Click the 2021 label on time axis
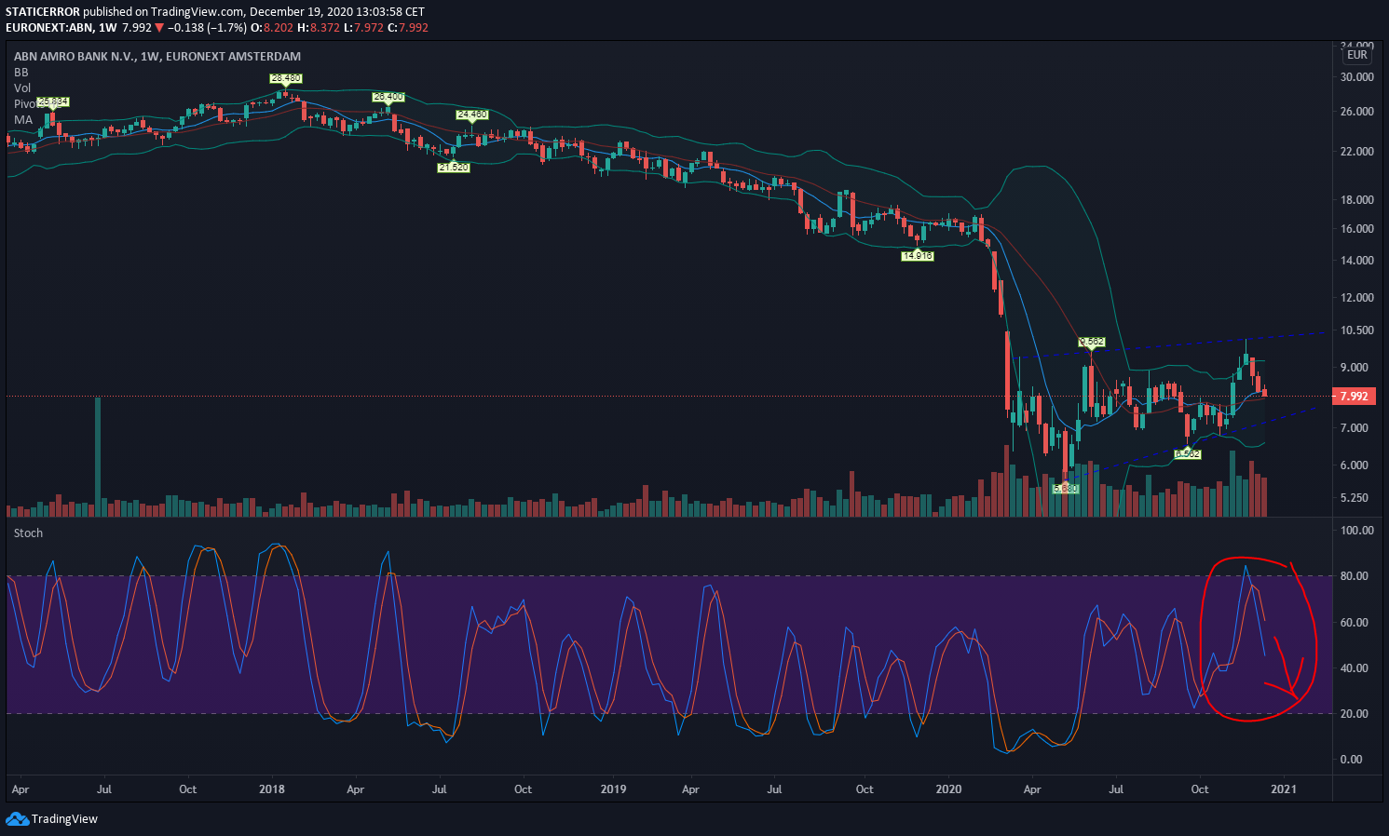The image size is (1389, 836). 1283,789
